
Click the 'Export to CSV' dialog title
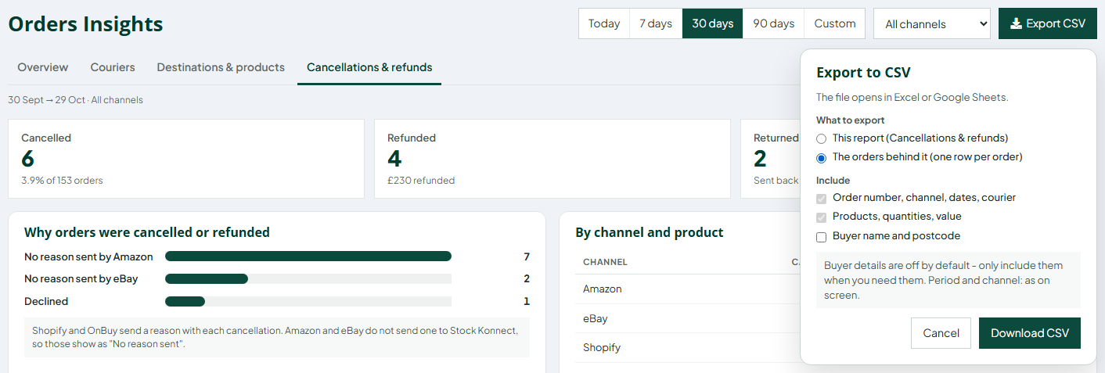point(863,73)
